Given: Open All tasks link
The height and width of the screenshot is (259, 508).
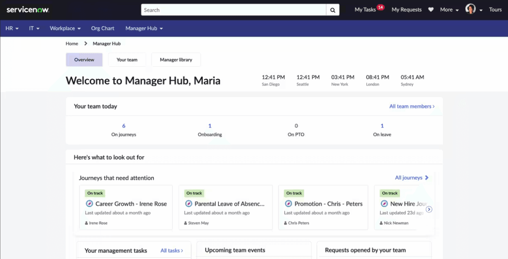Looking at the screenshot, I should coord(172,250).
